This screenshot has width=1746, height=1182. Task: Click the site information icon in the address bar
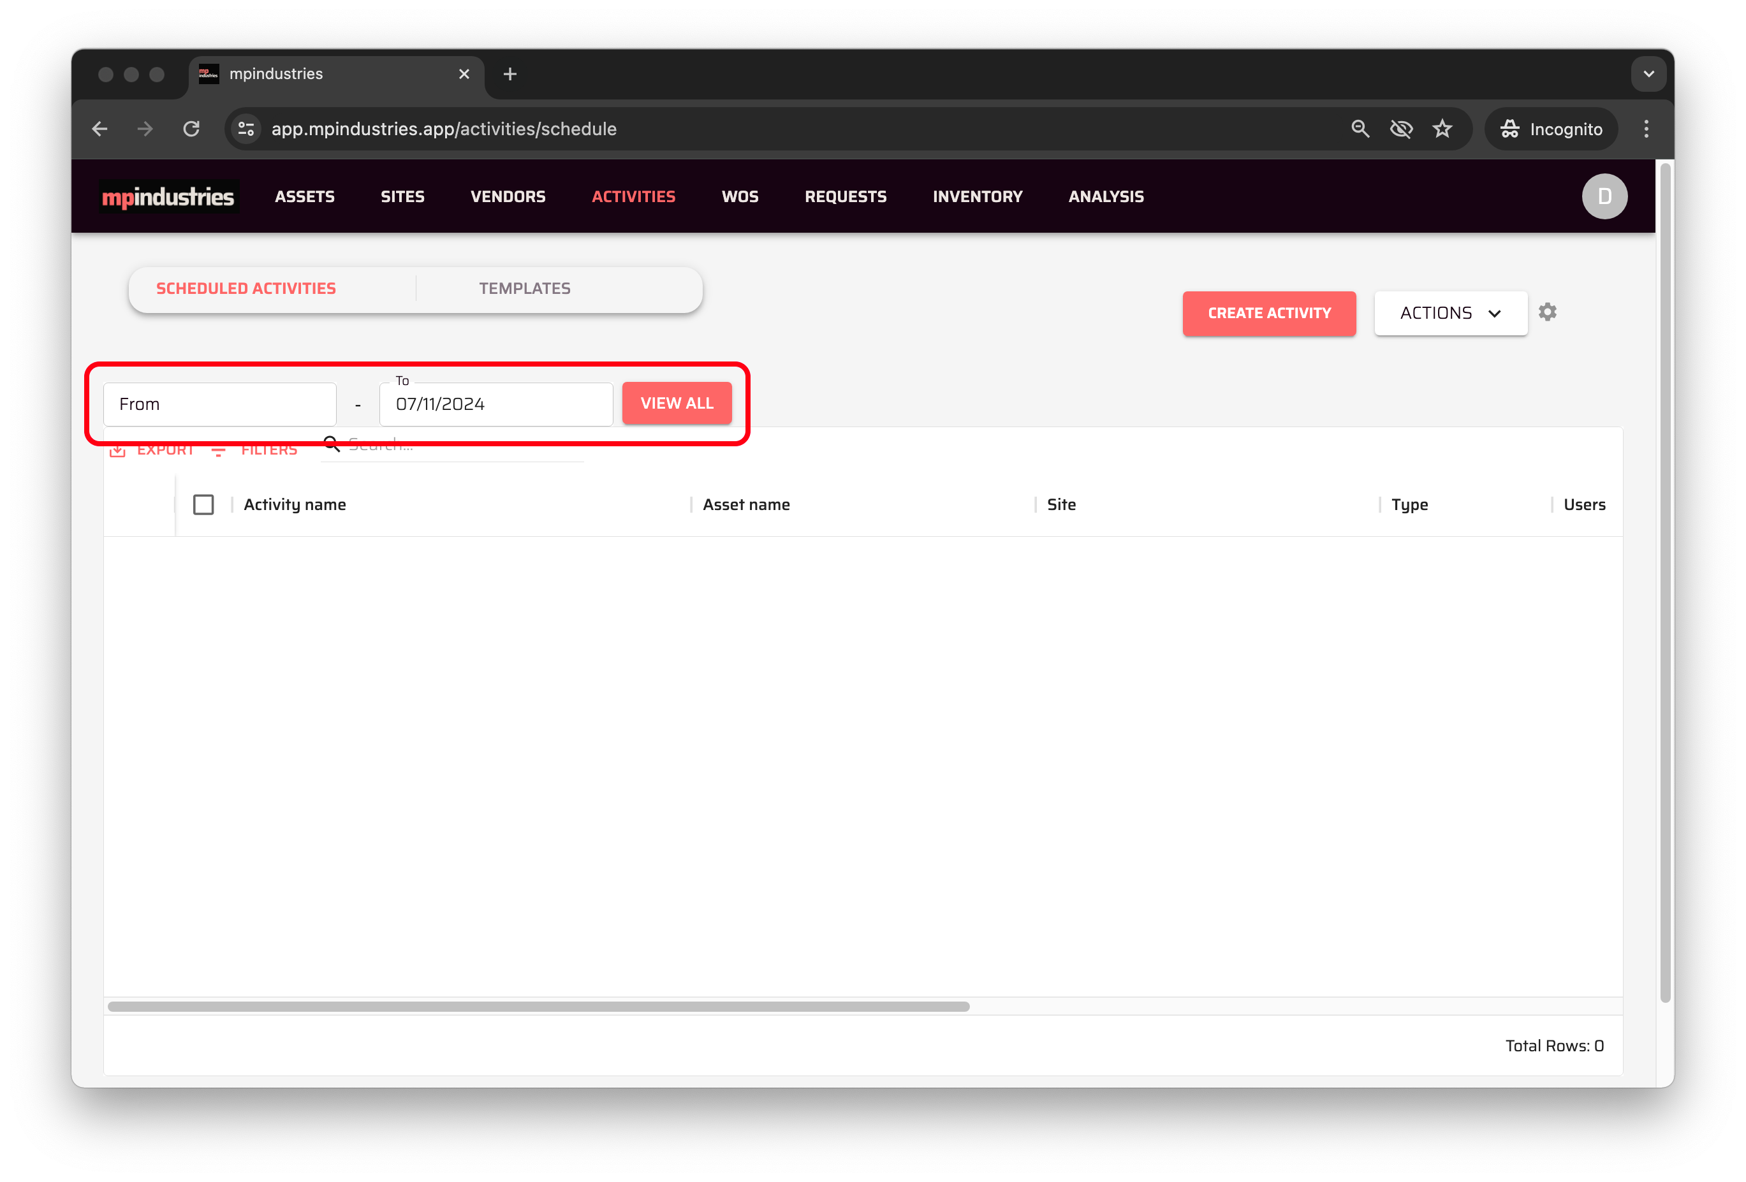pos(246,129)
